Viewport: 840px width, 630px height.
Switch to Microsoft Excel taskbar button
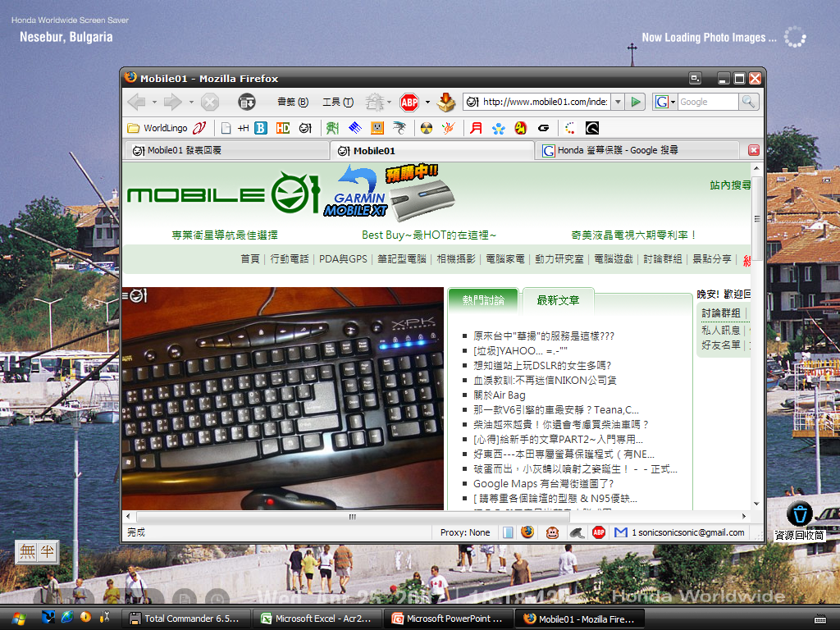coord(317,619)
